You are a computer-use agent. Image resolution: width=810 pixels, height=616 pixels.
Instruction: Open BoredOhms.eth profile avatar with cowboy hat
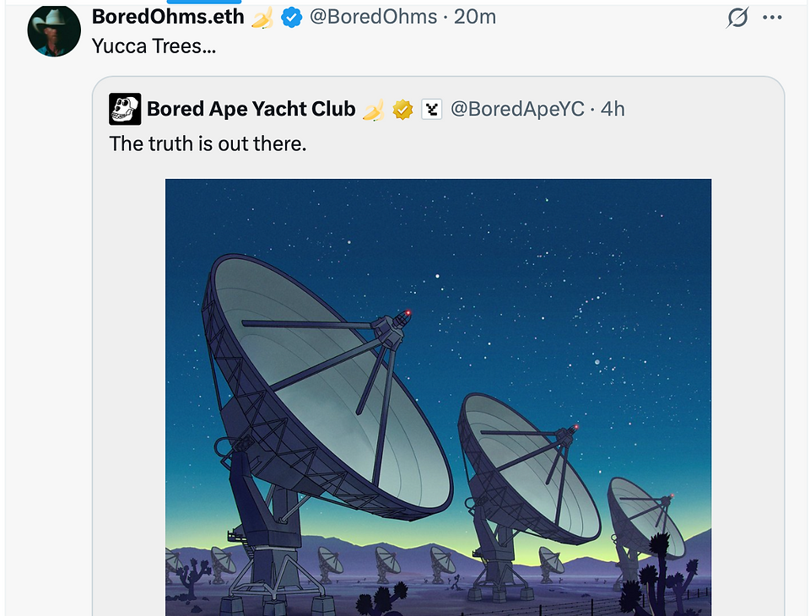pos(54,31)
